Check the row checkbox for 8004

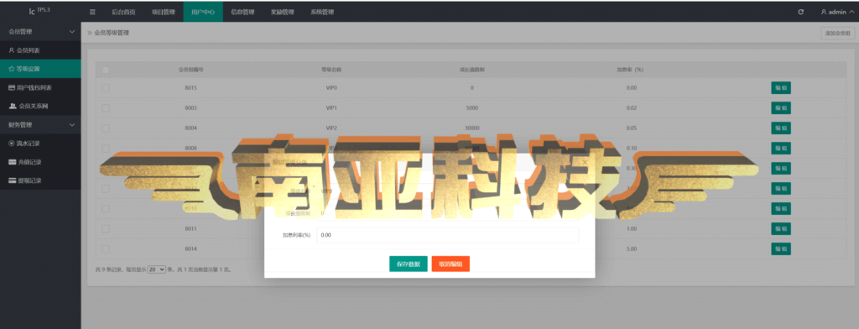pos(105,128)
